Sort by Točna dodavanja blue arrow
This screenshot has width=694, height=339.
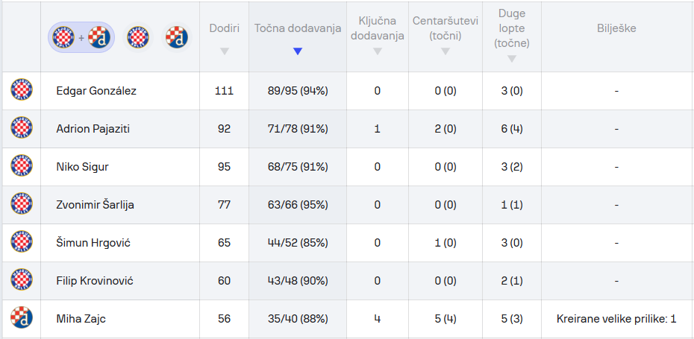pyautogui.click(x=298, y=51)
